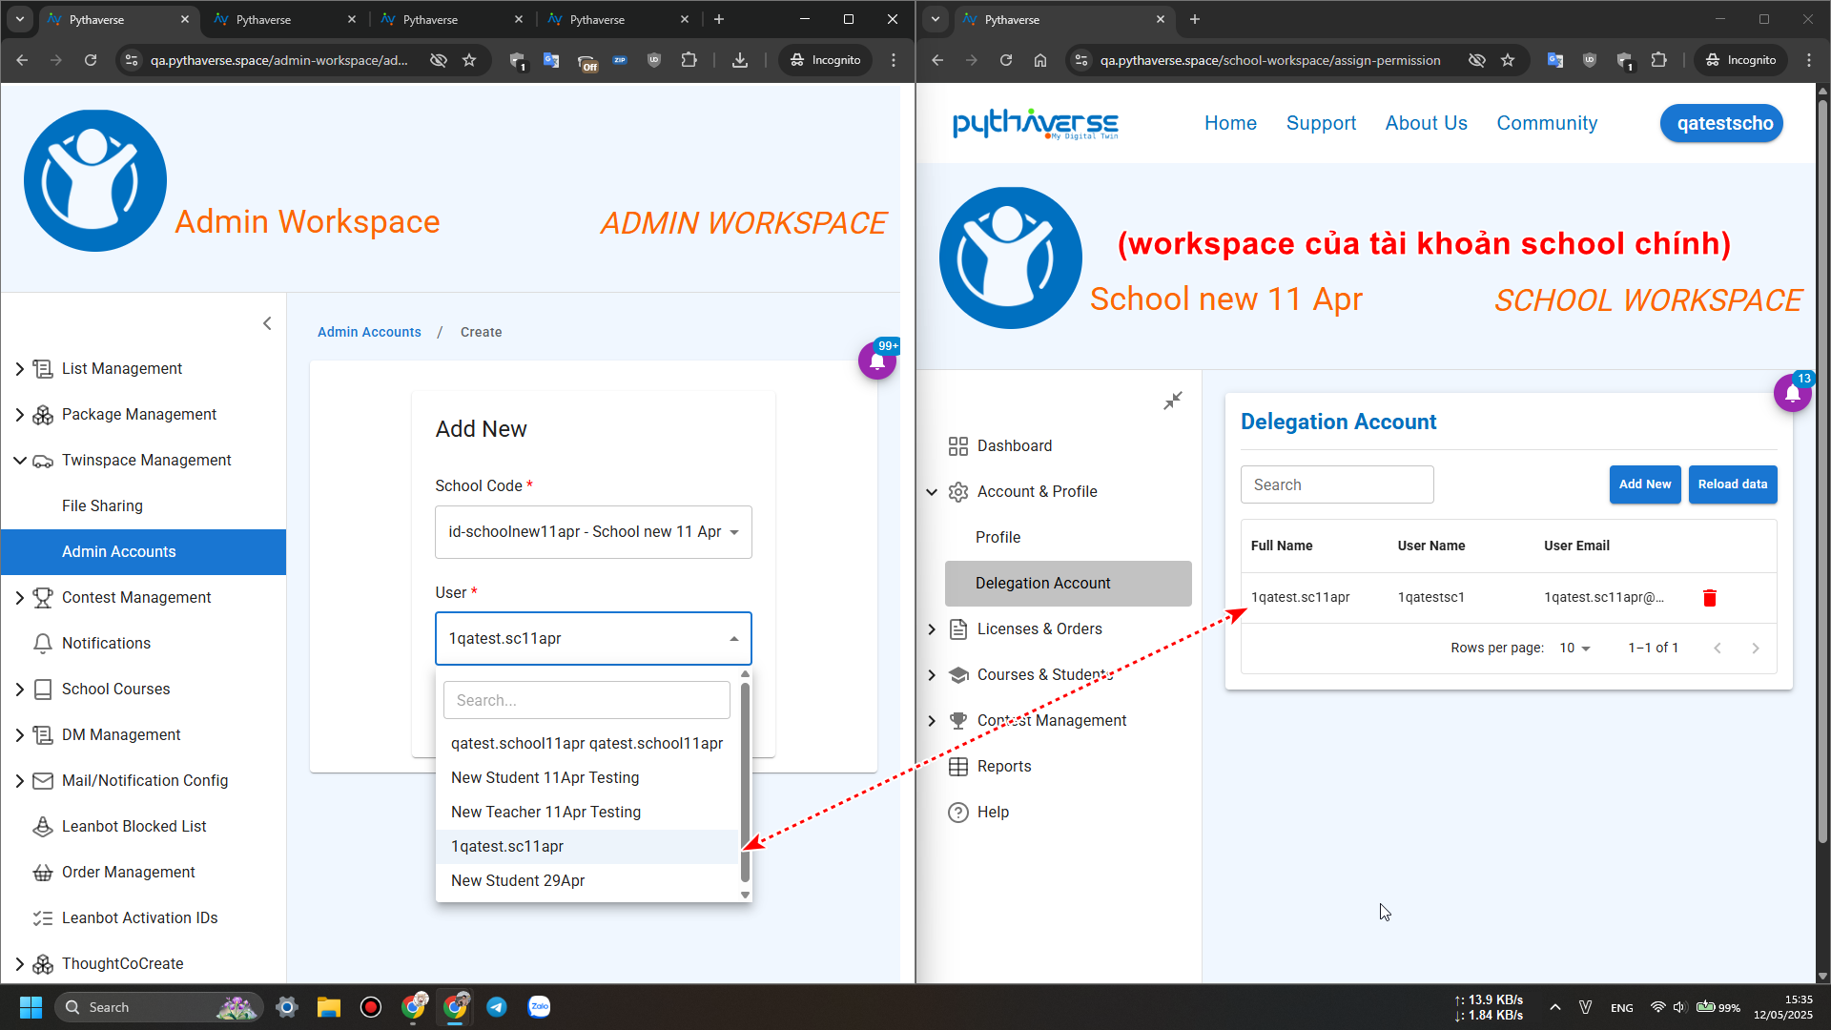Click Reload data button
The width and height of the screenshot is (1831, 1030).
(1733, 484)
